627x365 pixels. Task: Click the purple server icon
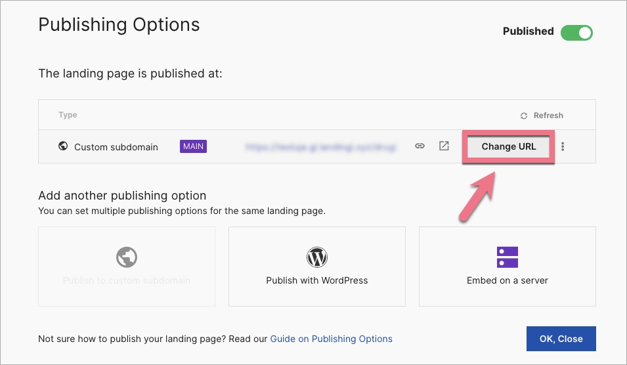point(508,257)
